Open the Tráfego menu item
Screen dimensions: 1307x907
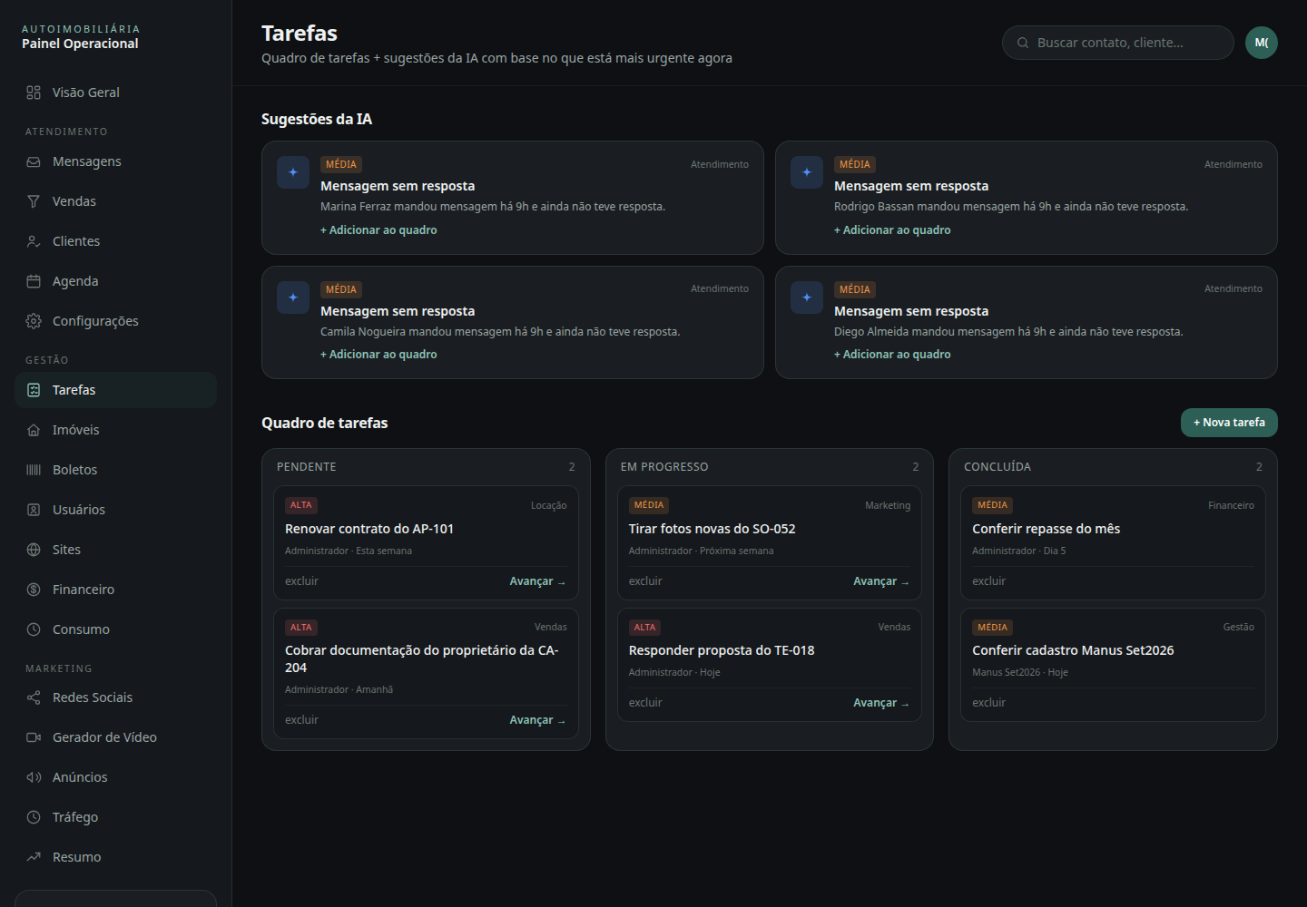pos(116,817)
